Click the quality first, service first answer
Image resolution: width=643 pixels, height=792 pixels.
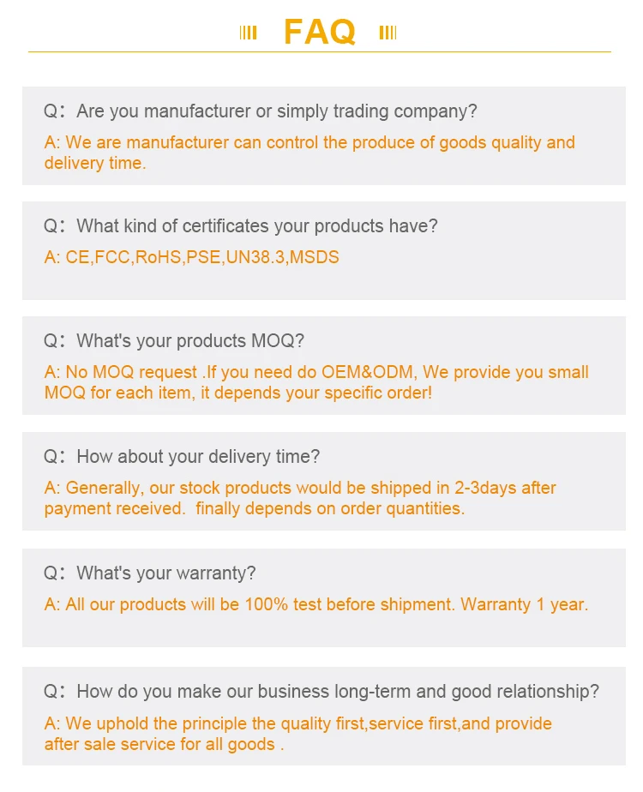click(298, 723)
